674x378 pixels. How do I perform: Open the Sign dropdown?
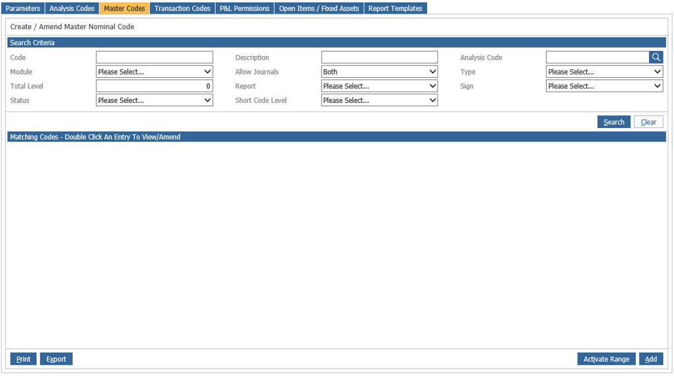click(604, 86)
